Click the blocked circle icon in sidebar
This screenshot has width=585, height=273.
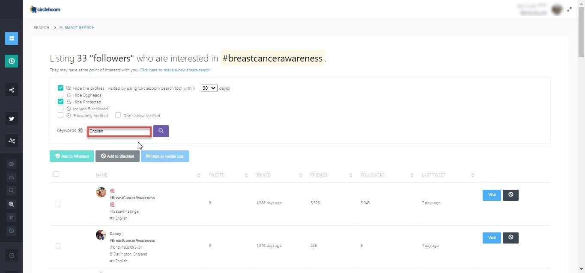pos(12,231)
